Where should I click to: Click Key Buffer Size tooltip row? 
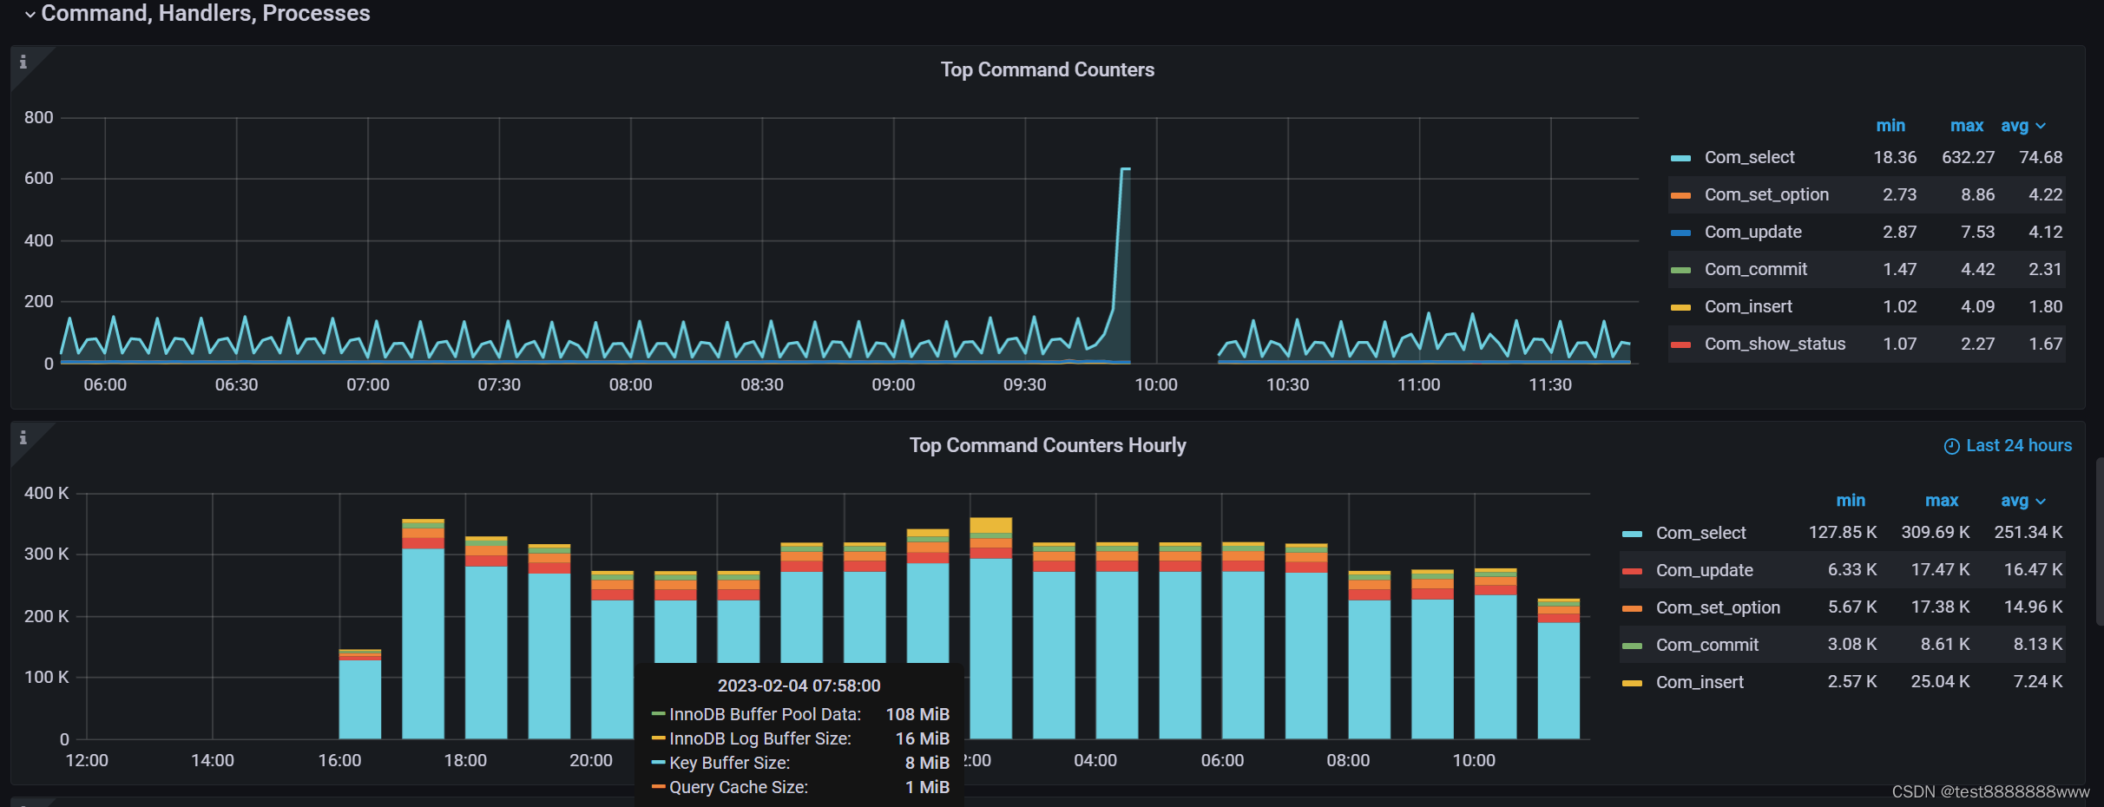(x=800, y=763)
